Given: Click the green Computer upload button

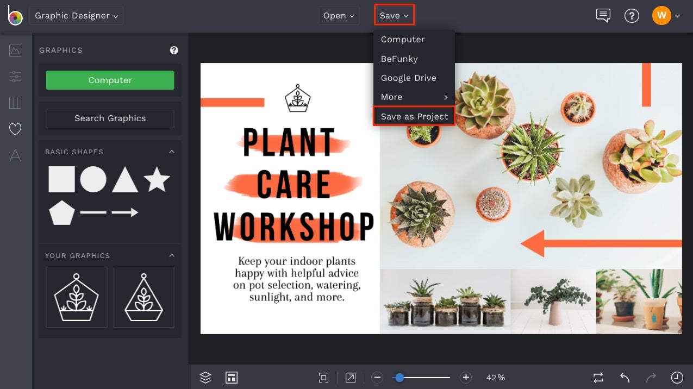Looking at the screenshot, I should tap(110, 79).
